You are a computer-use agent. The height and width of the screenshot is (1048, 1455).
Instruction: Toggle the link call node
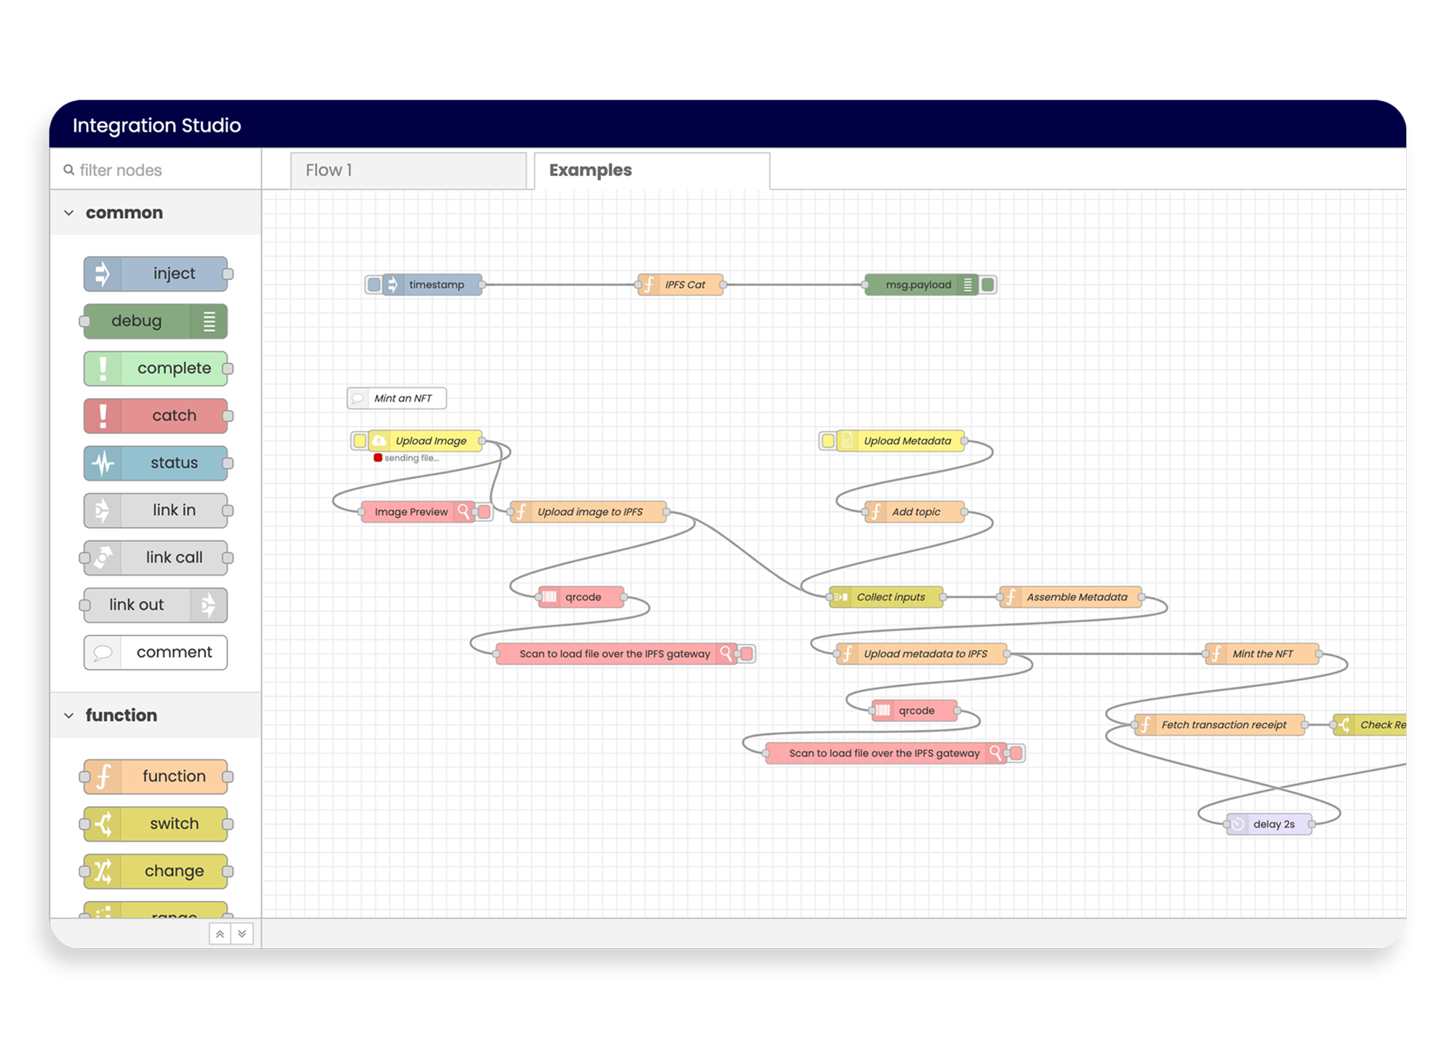coord(154,555)
